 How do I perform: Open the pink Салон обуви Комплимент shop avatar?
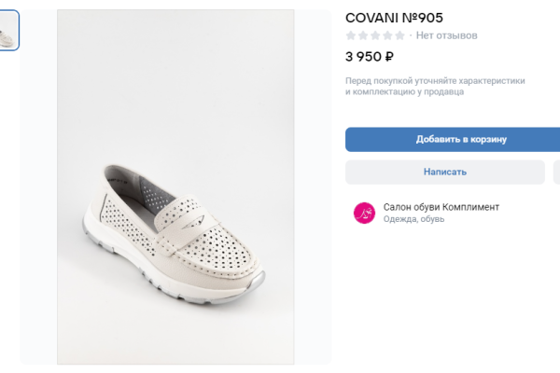pyautogui.click(x=364, y=213)
